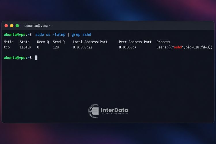
Task: Click the 'Netid' column header
Action: tap(9, 42)
